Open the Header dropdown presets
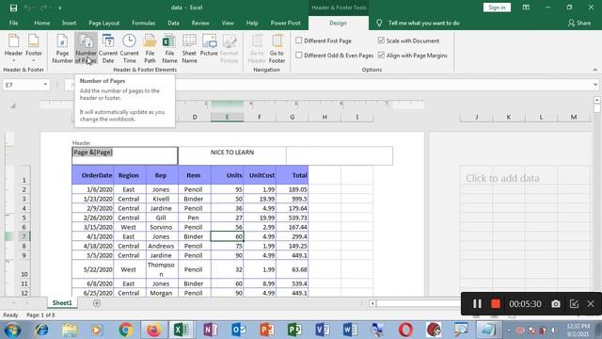 [13, 48]
